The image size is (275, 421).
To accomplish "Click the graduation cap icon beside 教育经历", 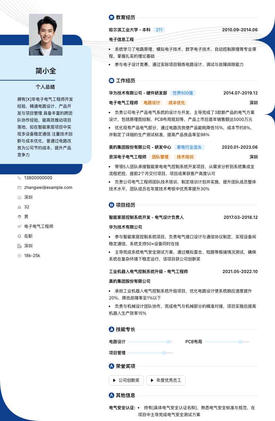I will [112, 17].
